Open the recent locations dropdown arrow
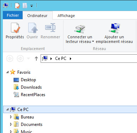This screenshot has width=137, height=133. [28, 59]
